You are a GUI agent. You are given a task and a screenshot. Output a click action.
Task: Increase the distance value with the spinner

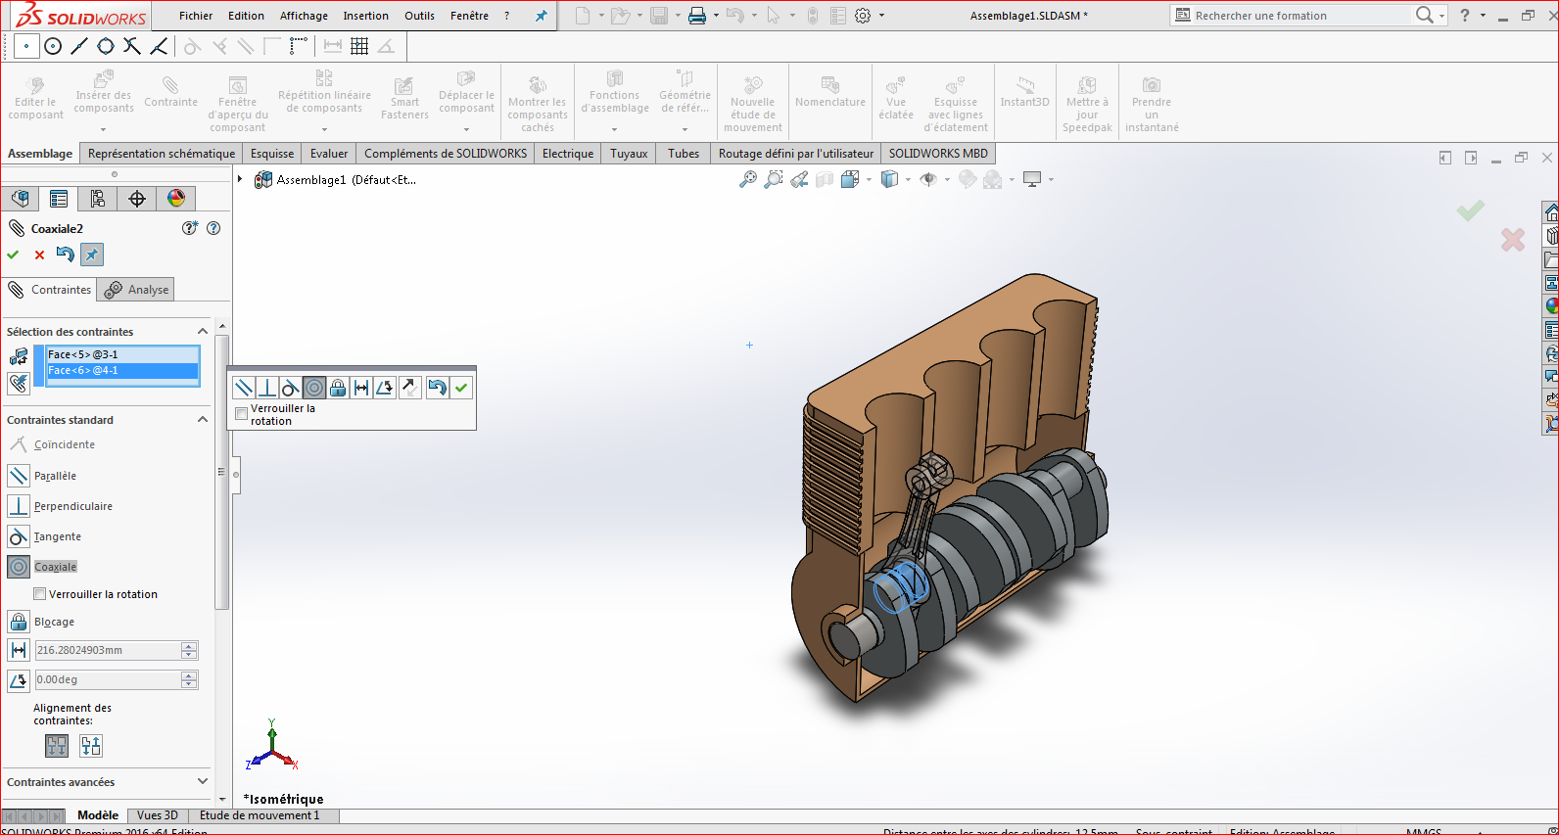tap(189, 646)
